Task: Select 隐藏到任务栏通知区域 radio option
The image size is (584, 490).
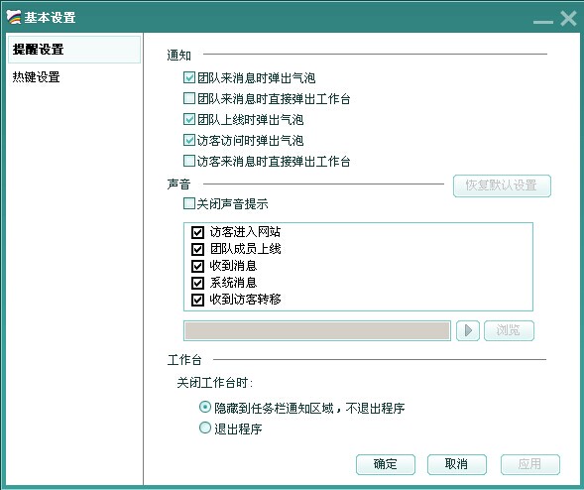Action: click(x=205, y=407)
